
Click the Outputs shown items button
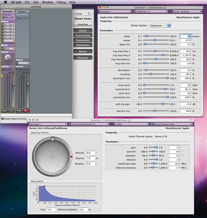(x=83, y=58)
